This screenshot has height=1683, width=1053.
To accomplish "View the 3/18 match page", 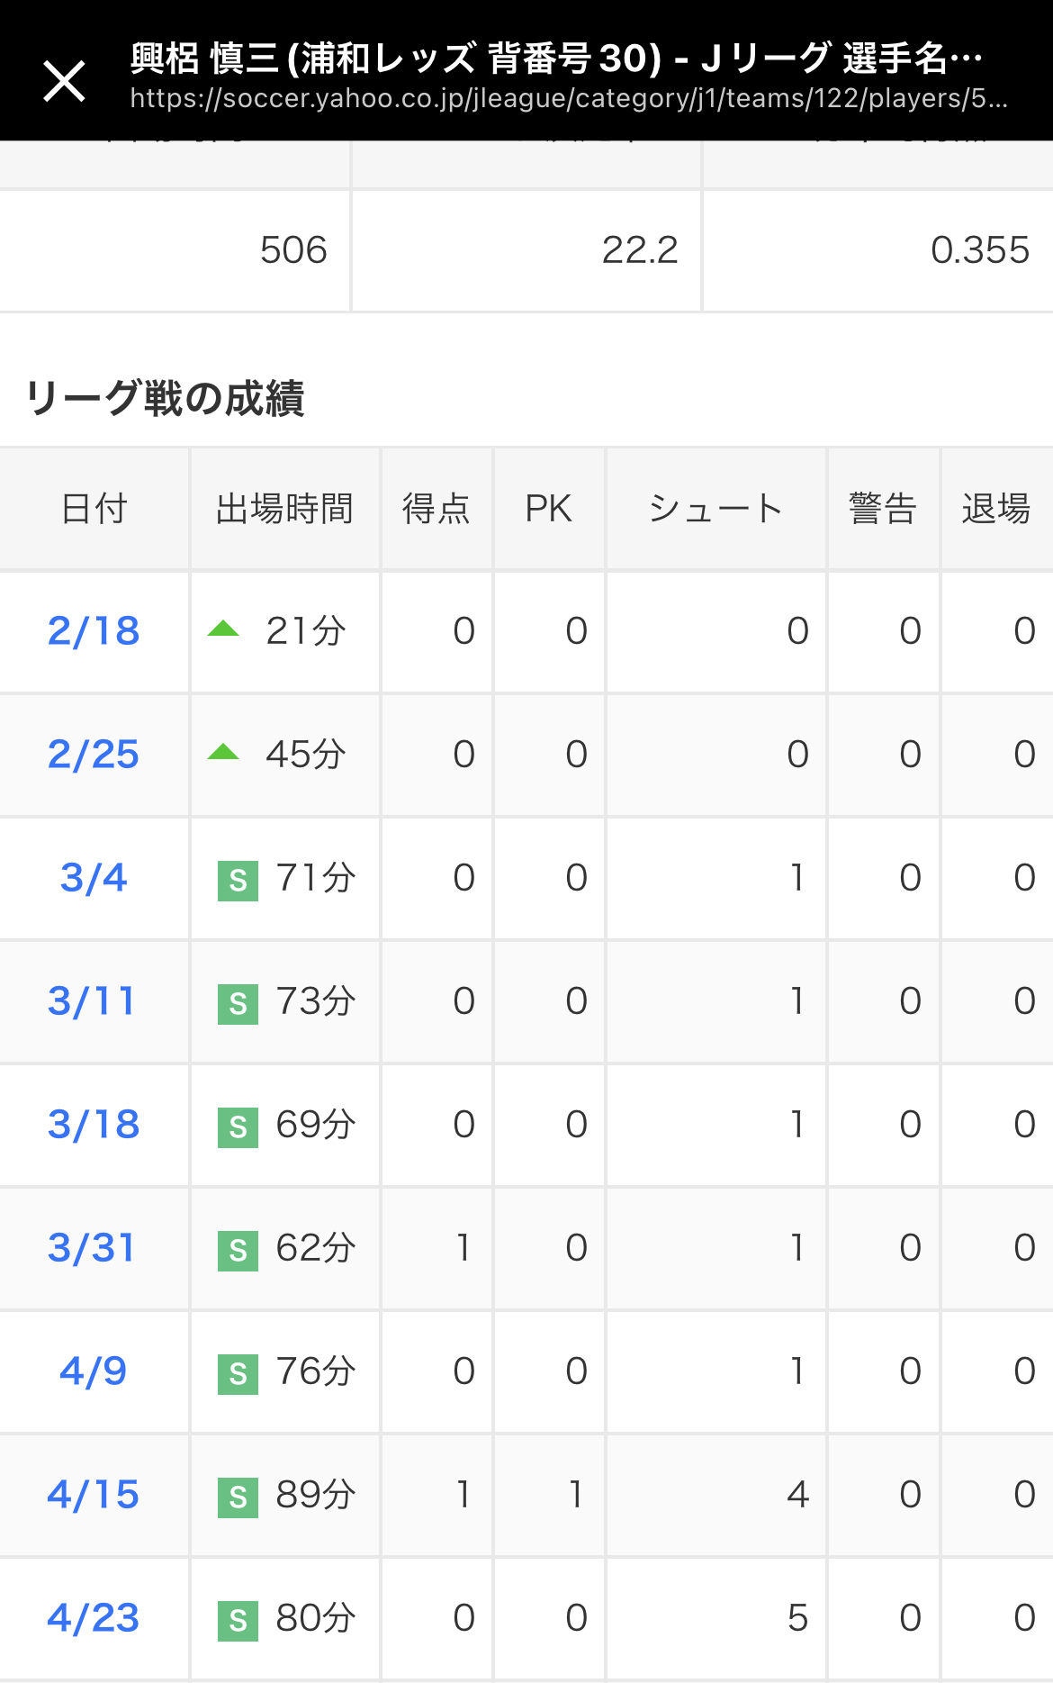I will point(94,1125).
